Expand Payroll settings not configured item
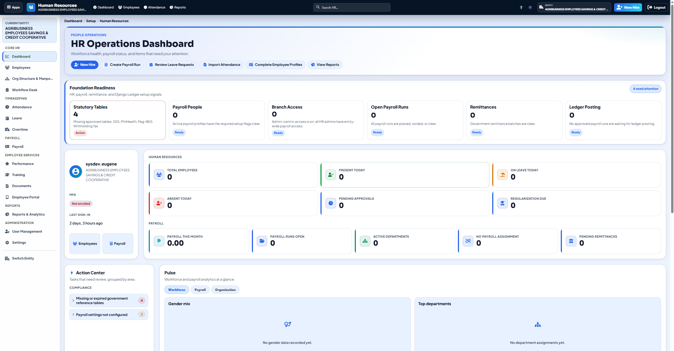This screenshot has height=351, width=674. [x=109, y=315]
